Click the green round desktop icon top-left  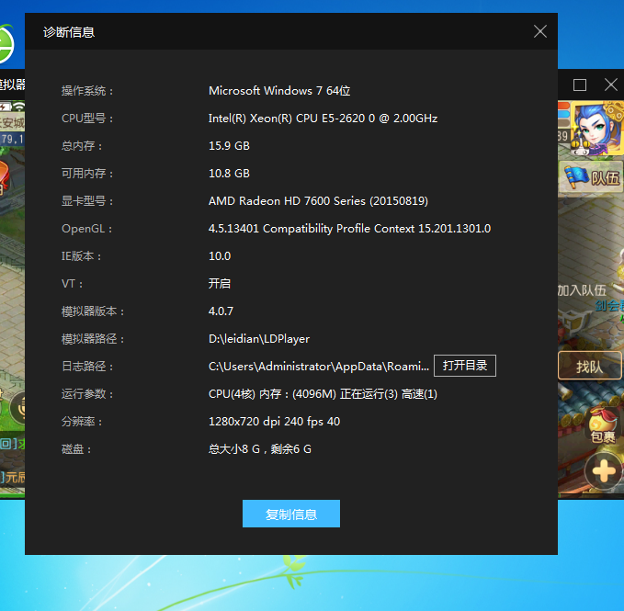6,45
